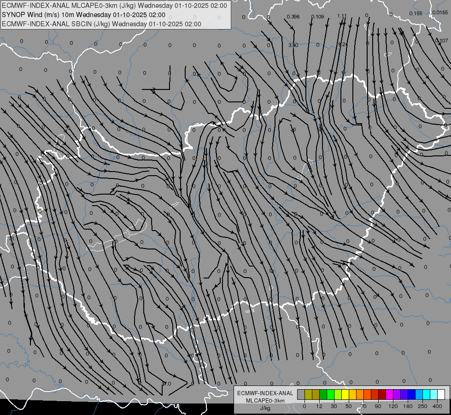This screenshot has height=415, width=451.
Task: Click the legend tick value 400
Action: [437, 406]
